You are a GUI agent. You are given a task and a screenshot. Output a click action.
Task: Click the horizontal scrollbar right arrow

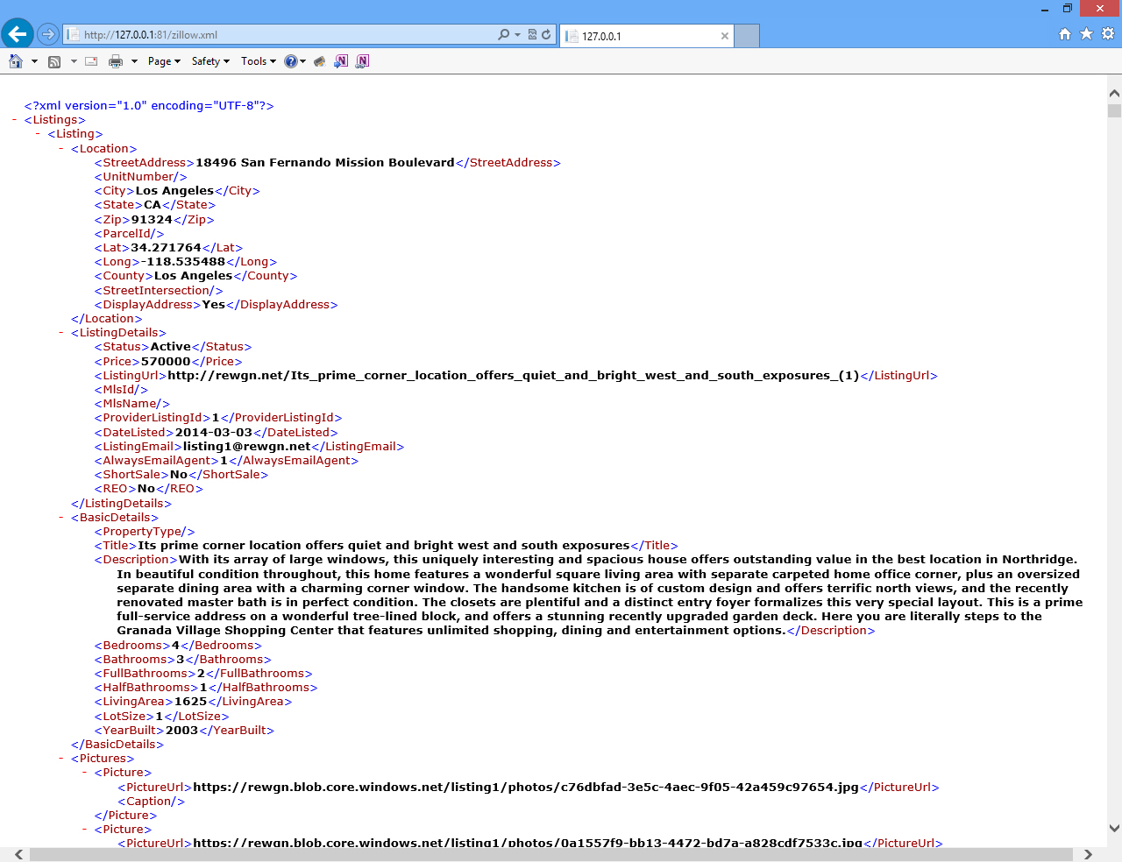(x=1088, y=854)
